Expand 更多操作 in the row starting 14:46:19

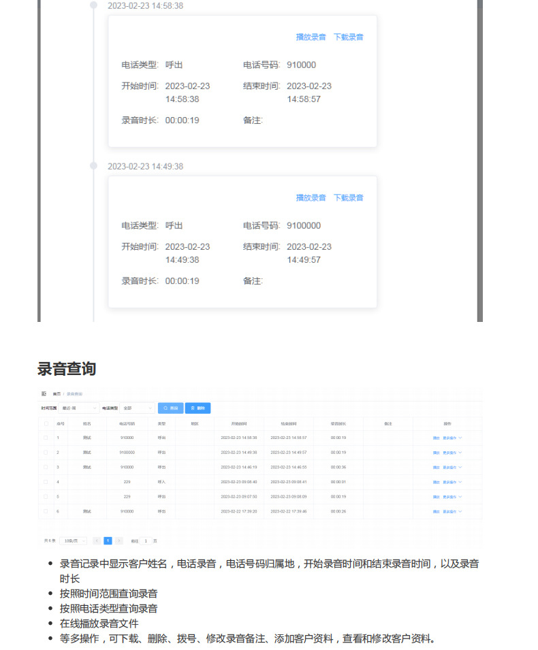pos(452,468)
